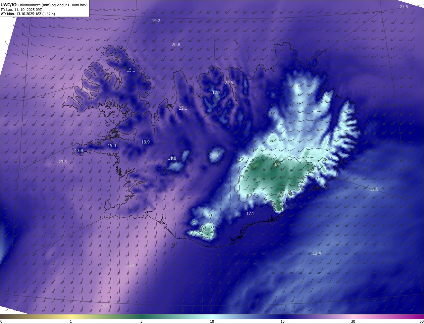The width and height of the screenshot is (424, 324).
Task: Click the 10 label on the color scale
Action: [x=212, y=322]
